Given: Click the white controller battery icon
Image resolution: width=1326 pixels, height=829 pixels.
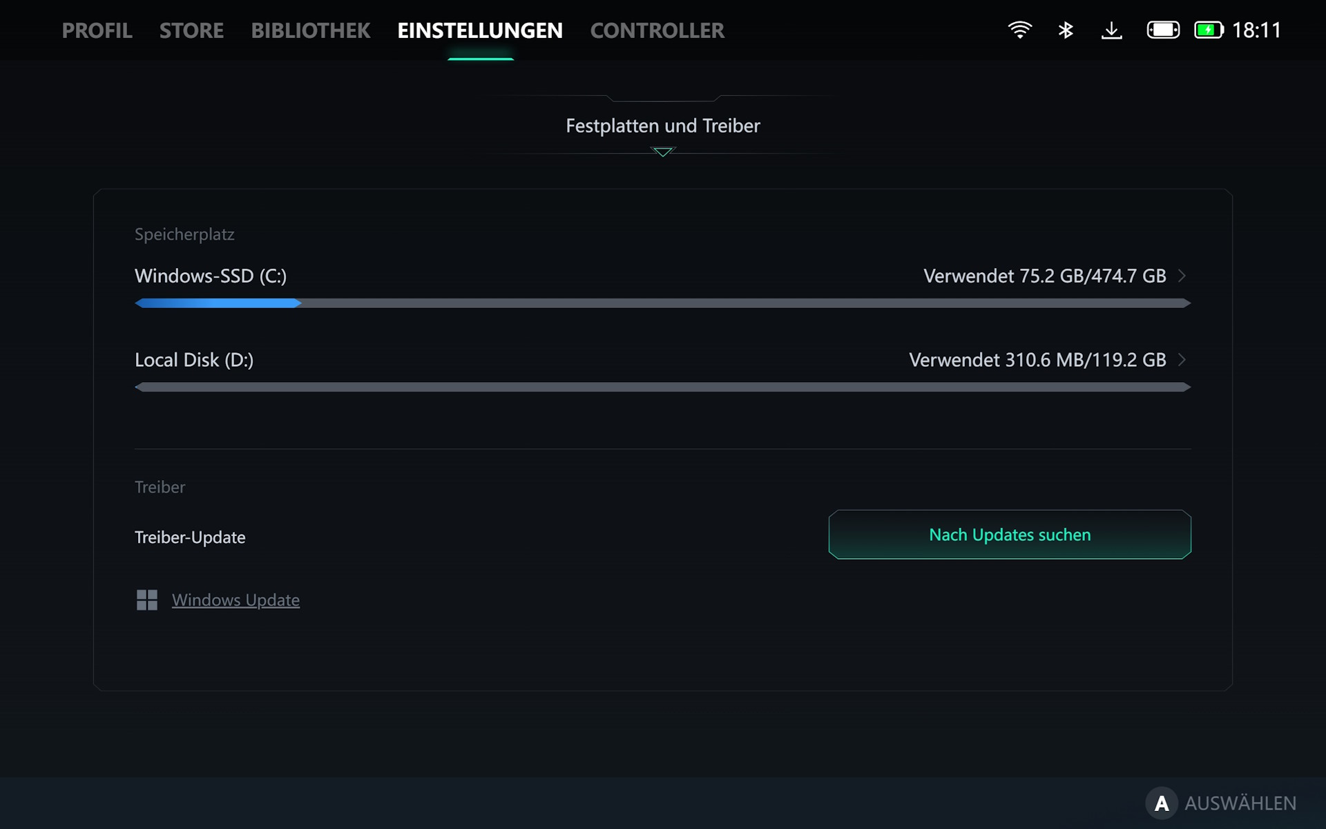Looking at the screenshot, I should coord(1163,30).
